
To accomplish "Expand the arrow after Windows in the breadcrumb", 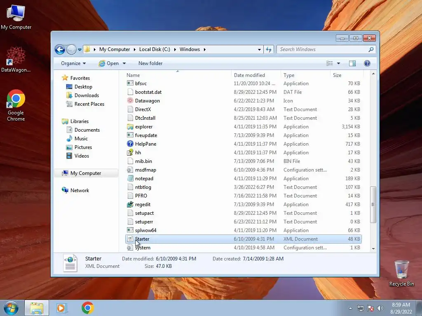I will [x=205, y=49].
